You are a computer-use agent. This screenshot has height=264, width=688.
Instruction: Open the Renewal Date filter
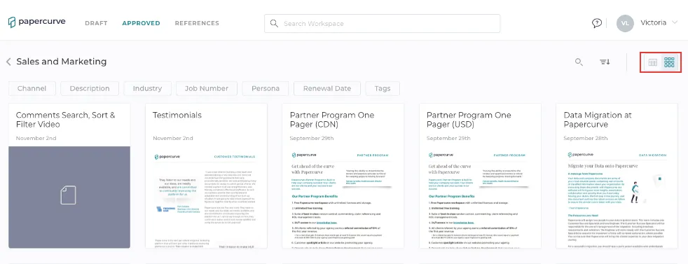(x=327, y=88)
